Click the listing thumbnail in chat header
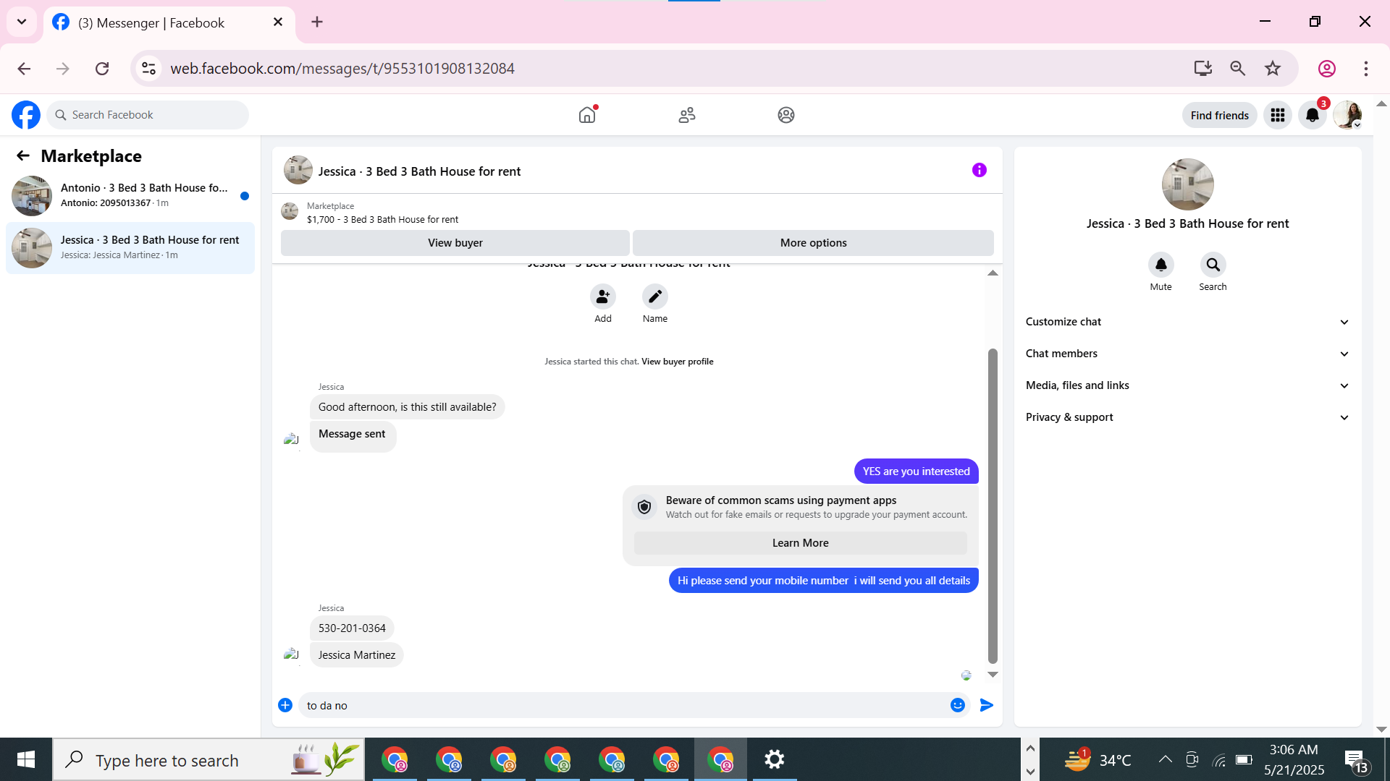This screenshot has height=781, width=1390. tap(298, 170)
